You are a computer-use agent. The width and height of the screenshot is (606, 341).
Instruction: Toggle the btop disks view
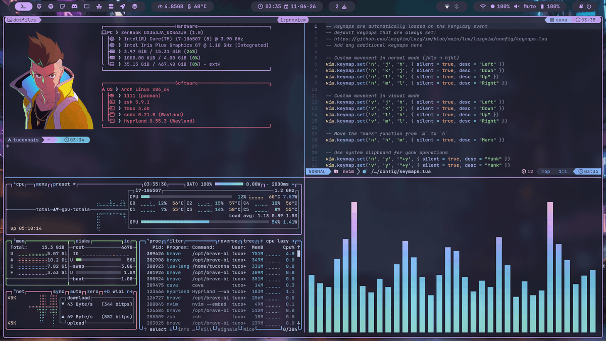coord(82,241)
